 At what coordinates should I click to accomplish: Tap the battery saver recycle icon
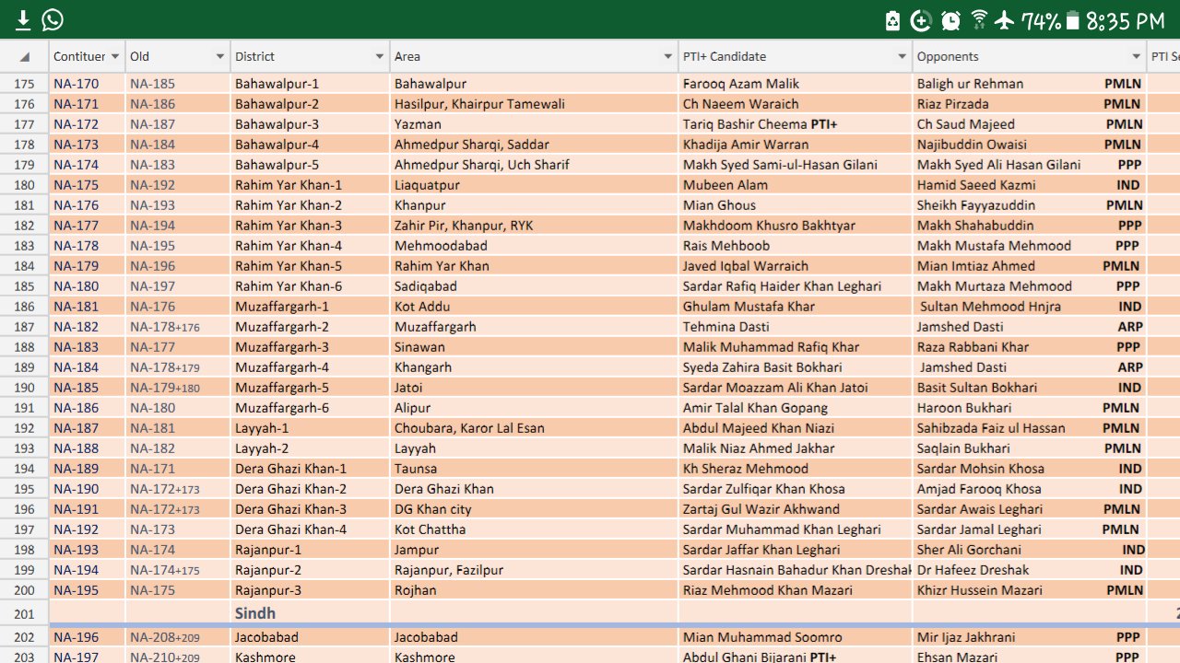[892, 20]
